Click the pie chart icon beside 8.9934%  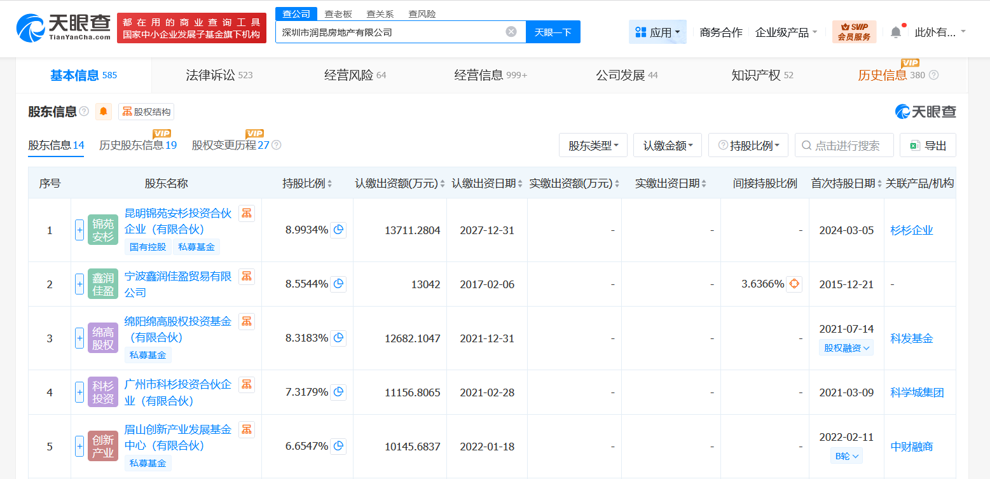click(x=338, y=230)
